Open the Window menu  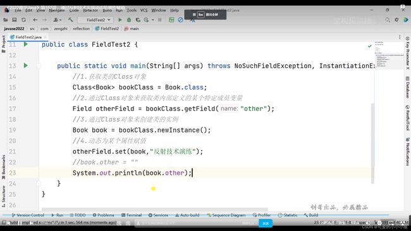[159, 10]
